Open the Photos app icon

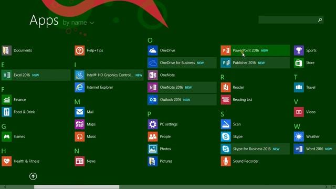point(153,149)
